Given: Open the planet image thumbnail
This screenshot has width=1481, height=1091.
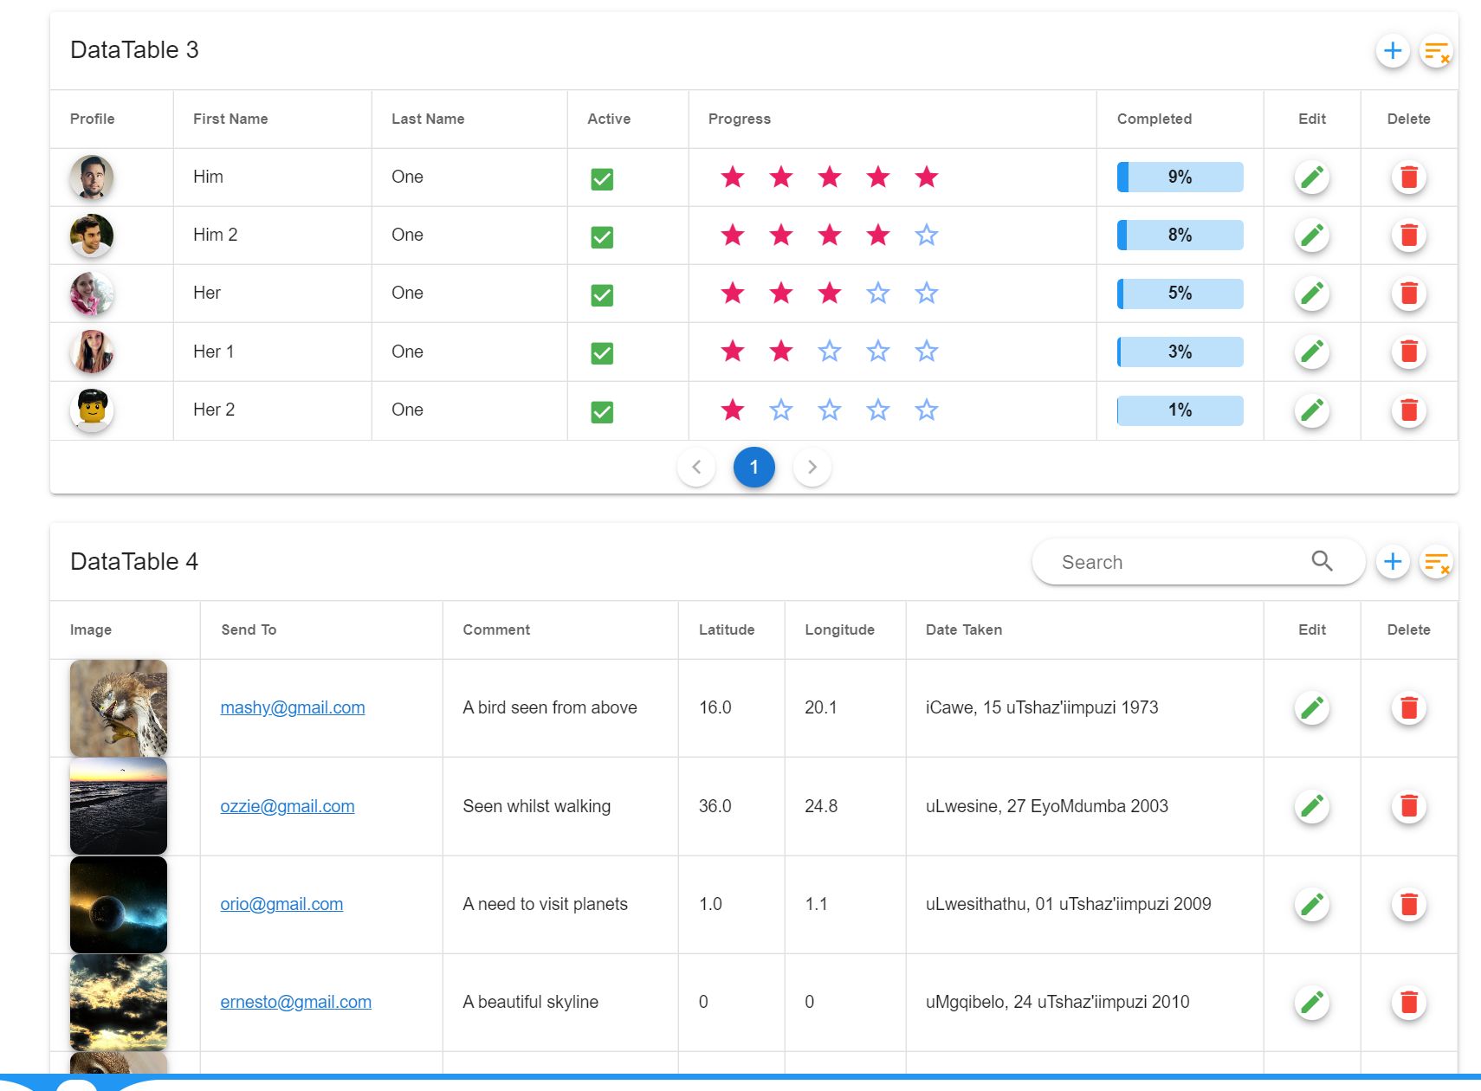Looking at the screenshot, I should [119, 905].
